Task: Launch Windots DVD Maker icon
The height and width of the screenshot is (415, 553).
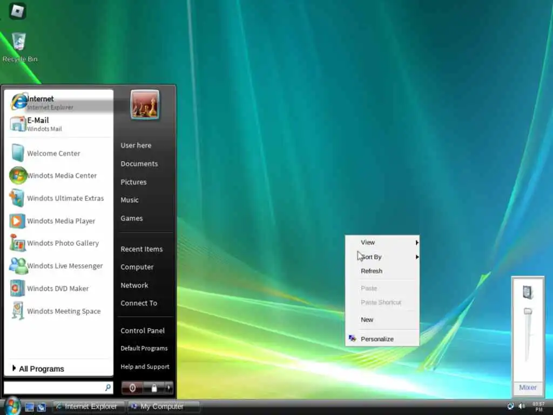Action: point(17,289)
